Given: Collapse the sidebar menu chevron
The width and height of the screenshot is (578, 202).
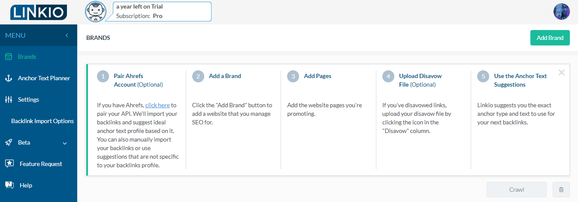Looking at the screenshot, I should tap(67, 35).
